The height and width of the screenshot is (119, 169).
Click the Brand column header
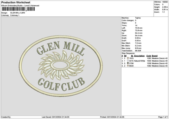(155, 56)
